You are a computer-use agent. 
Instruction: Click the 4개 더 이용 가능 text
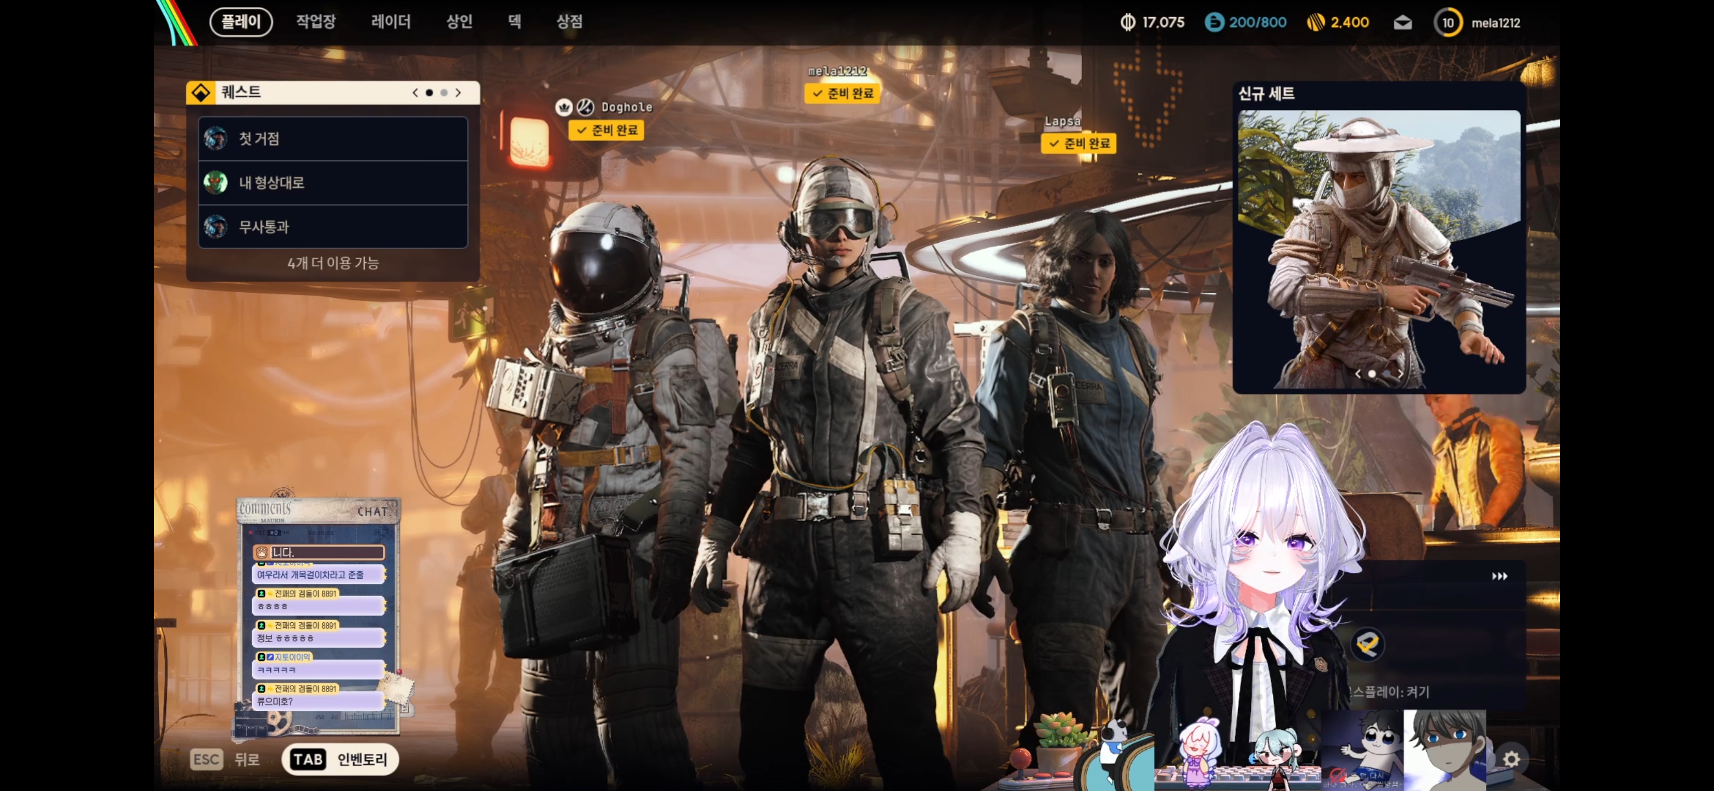tap(333, 263)
